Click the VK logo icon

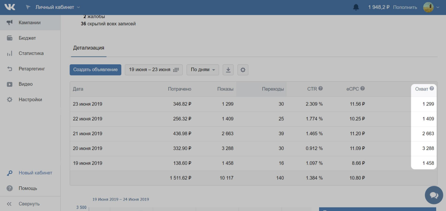click(x=10, y=7)
